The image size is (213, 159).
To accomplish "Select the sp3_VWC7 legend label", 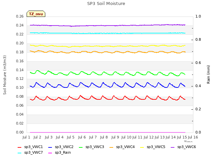I will [33, 153].
